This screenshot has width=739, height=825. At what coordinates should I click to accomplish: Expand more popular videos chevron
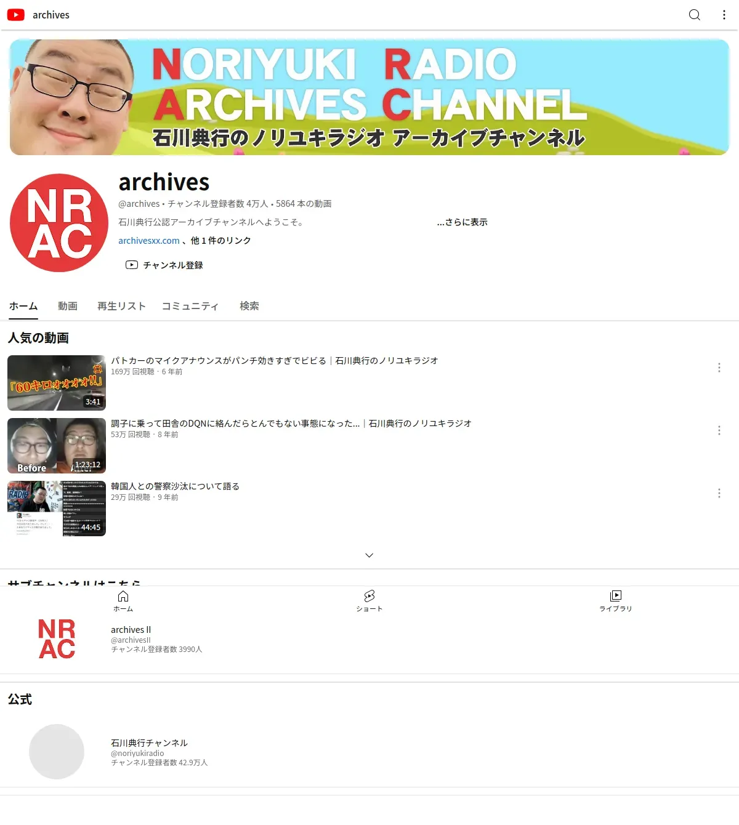[x=369, y=555]
